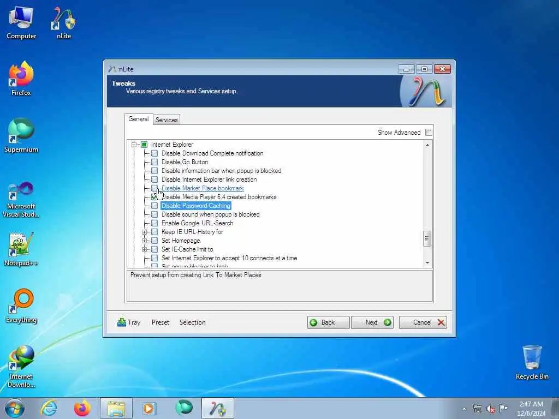Switch to the nLite taskbar button

click(x=218, y=408)
